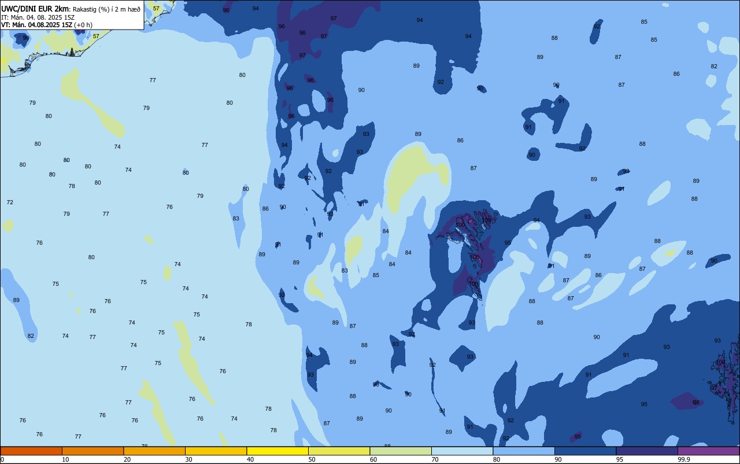Click the pale blue 70–80 legend swatch
Image resolution: width=740 pixels, height=464 pixels.
point(462,451)
